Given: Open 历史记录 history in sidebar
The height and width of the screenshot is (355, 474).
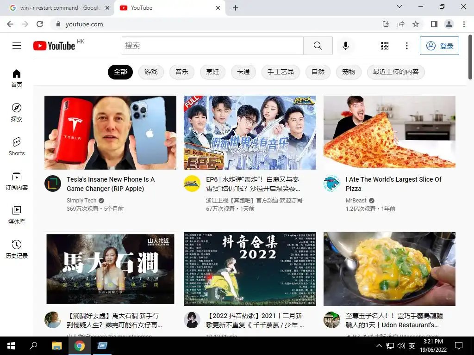Looking at the screenshot, I should coord(17,249).
